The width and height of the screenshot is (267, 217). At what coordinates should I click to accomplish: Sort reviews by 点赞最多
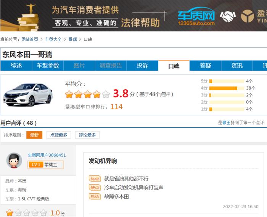[x=59, y=135]
